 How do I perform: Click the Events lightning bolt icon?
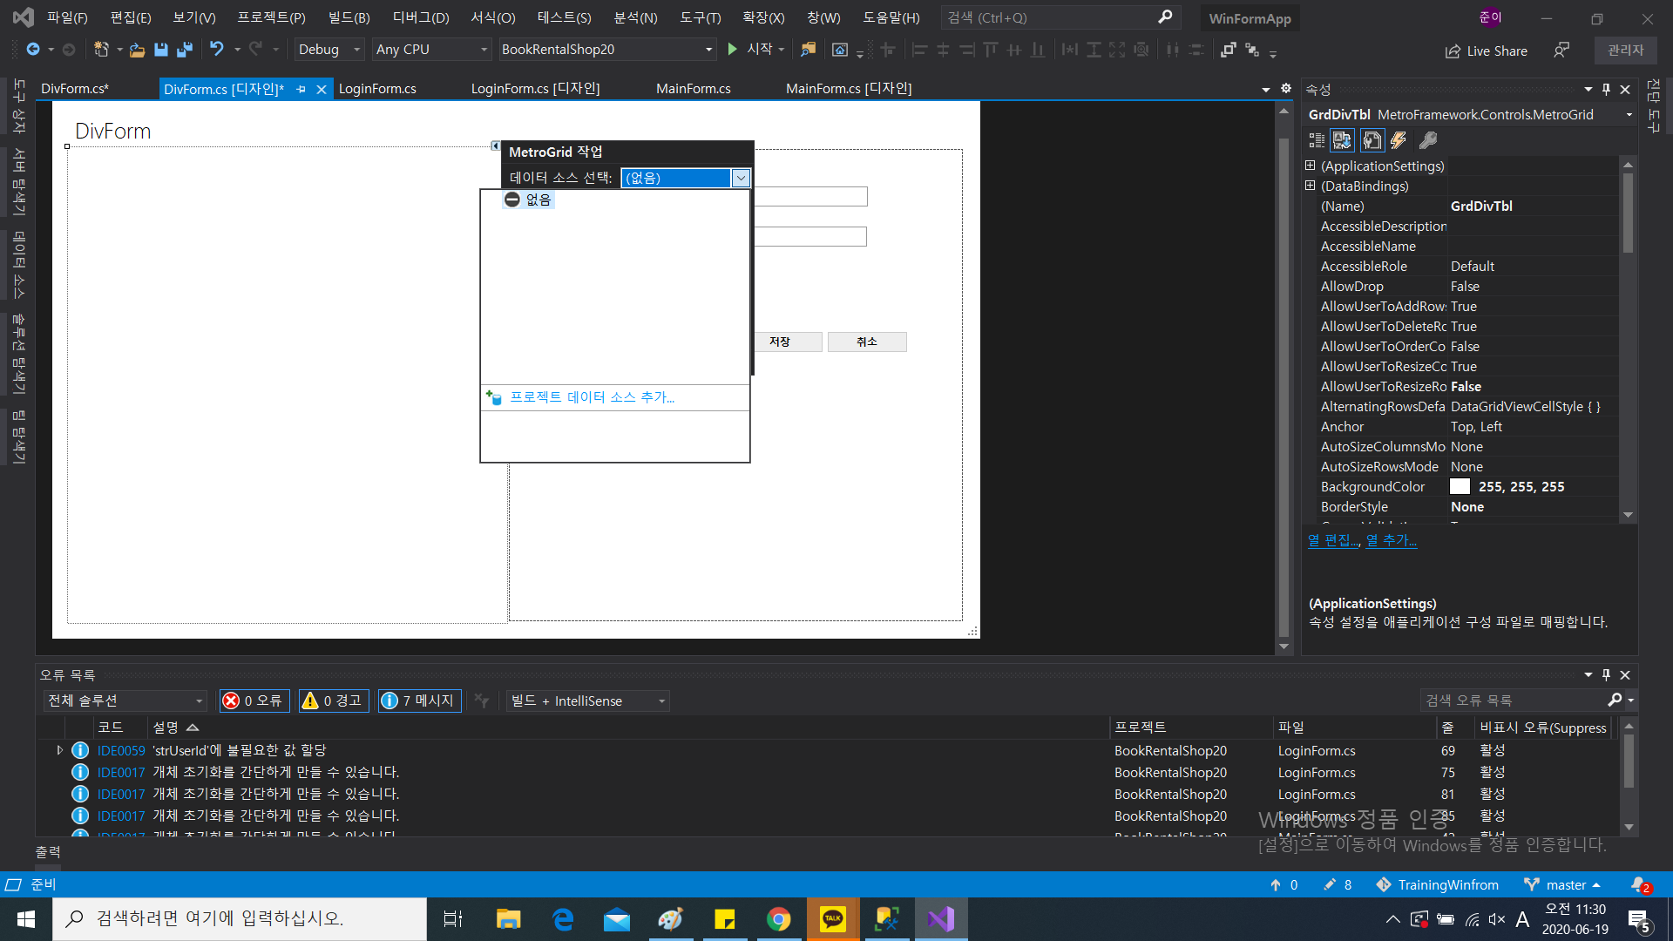1399,140
